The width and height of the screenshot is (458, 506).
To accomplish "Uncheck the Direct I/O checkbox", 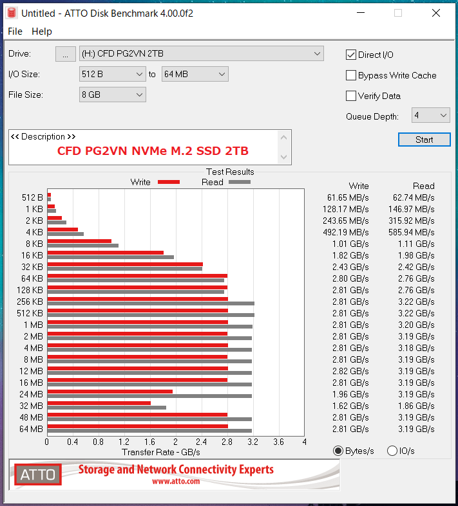I will 351,55.
